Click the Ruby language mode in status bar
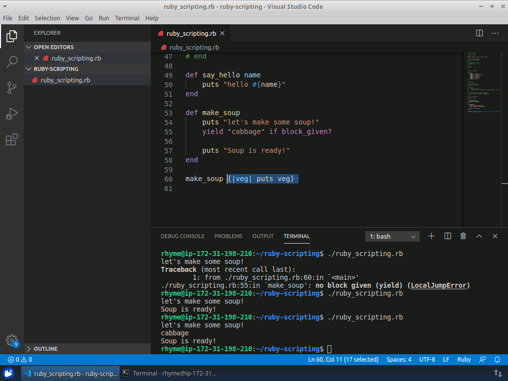Screen dimensions: 508x381 pyautogui.click(x=464, y=360)
